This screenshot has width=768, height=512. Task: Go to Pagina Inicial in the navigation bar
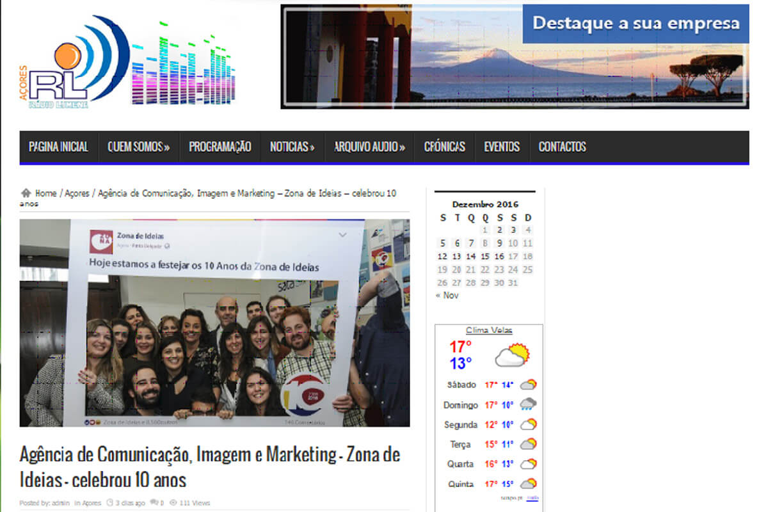coord(58,147)
